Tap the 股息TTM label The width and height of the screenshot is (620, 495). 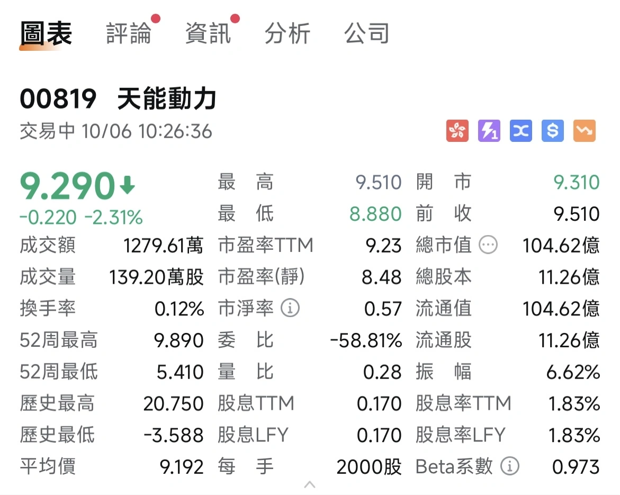point(256,403)
